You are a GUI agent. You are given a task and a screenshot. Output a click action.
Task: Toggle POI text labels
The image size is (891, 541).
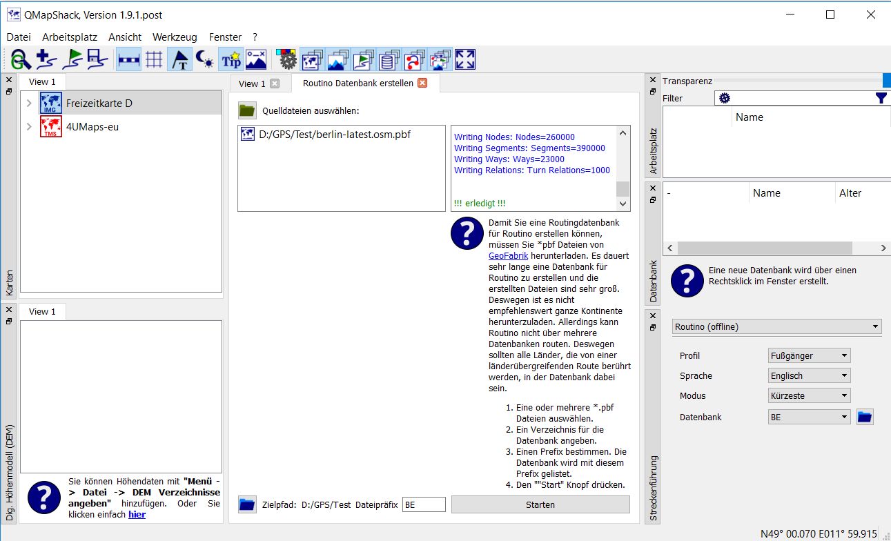point(180,60)
